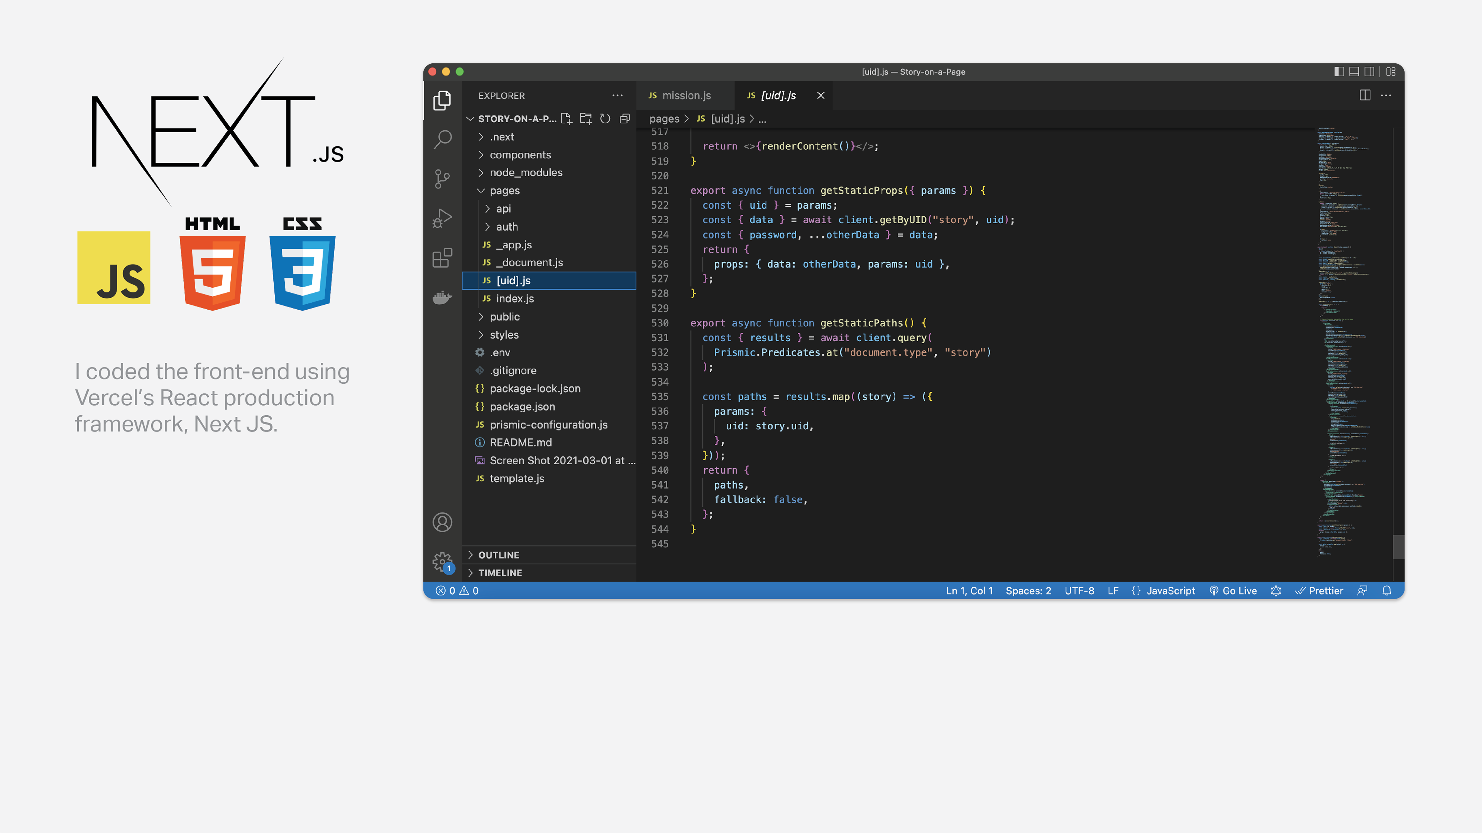Open the .env file
The width and height of the screenshot is (1482, 833).
point(550,352)
